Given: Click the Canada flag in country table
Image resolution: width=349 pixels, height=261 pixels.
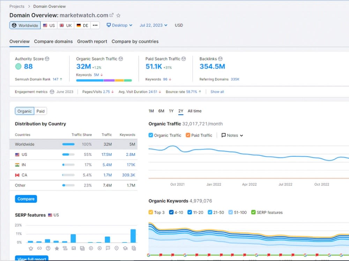Looking at the screenshot, I should 17,175.
